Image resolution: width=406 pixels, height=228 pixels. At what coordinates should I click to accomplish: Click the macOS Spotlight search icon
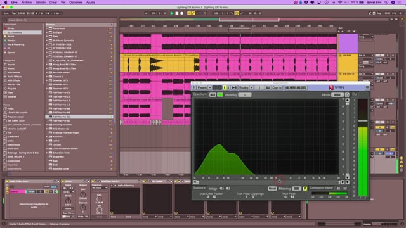coord(386,3)
